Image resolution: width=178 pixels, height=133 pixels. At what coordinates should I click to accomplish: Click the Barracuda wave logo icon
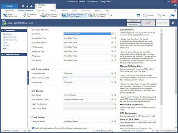(172, 16)
